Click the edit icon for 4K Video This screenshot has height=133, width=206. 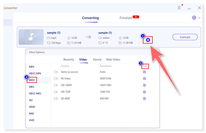point(144,79)
